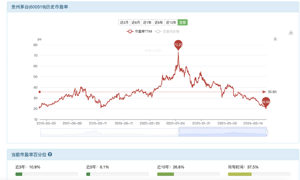Select the 全部 range tab

click(182, 23)
